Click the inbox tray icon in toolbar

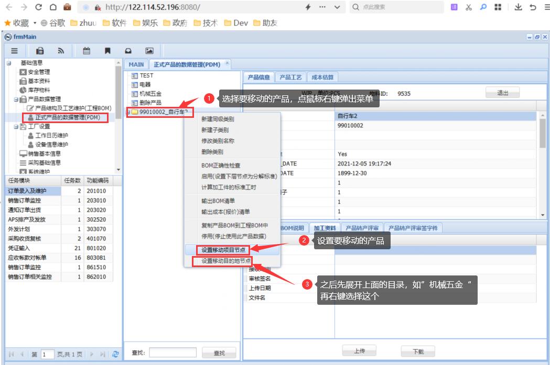128,51
